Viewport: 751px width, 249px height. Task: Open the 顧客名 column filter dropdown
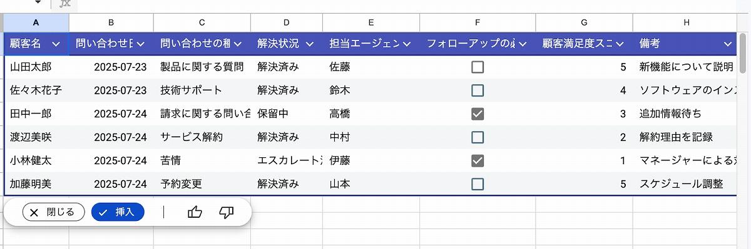pyautogui.click(x=56, y=44)
